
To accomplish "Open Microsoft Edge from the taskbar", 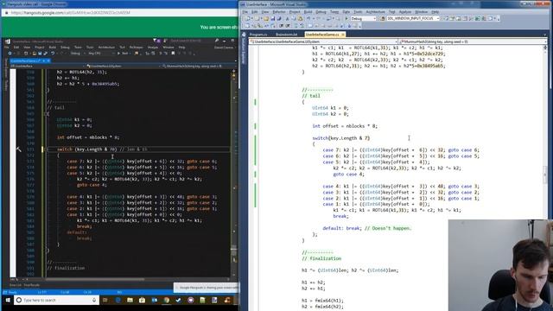I will tap(118, 300).
